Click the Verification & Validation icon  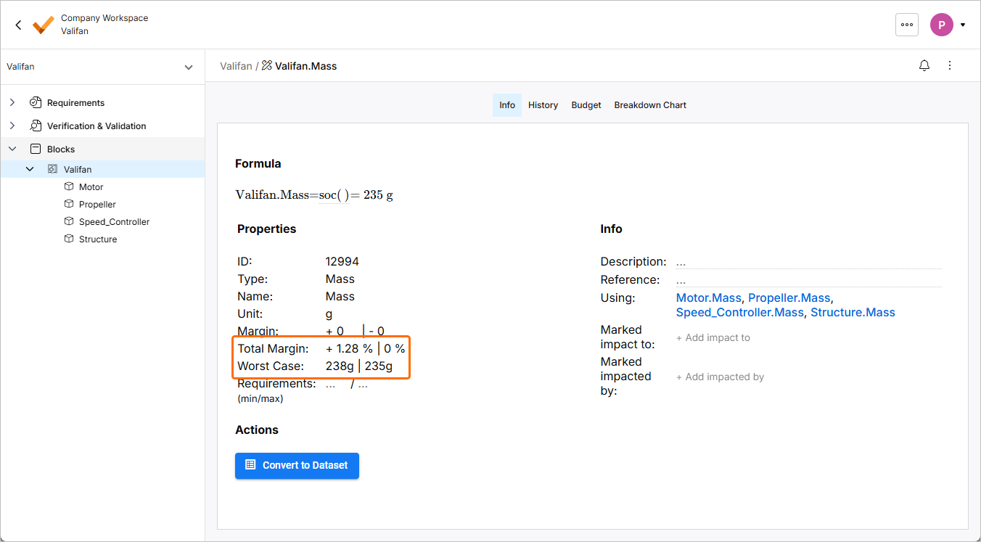coord(35,126)
